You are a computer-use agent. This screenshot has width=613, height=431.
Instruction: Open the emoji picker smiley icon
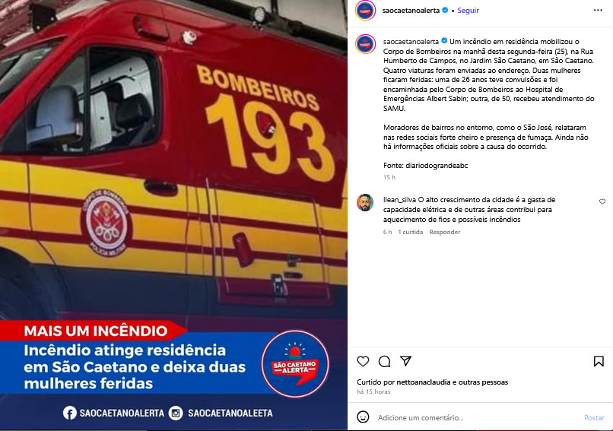tap(363, 417)
